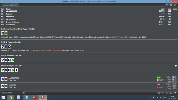Click the network signal icon in system tray
Image resolution: width=178 pixels, height=100 pixels.
point(157,97)
